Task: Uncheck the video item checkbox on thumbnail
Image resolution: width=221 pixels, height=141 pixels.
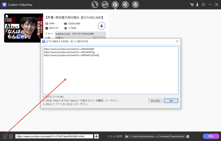Action: tap(7, 16)
